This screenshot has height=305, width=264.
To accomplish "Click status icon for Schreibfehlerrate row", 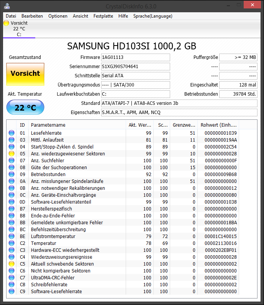I will (x=11, y=284).
